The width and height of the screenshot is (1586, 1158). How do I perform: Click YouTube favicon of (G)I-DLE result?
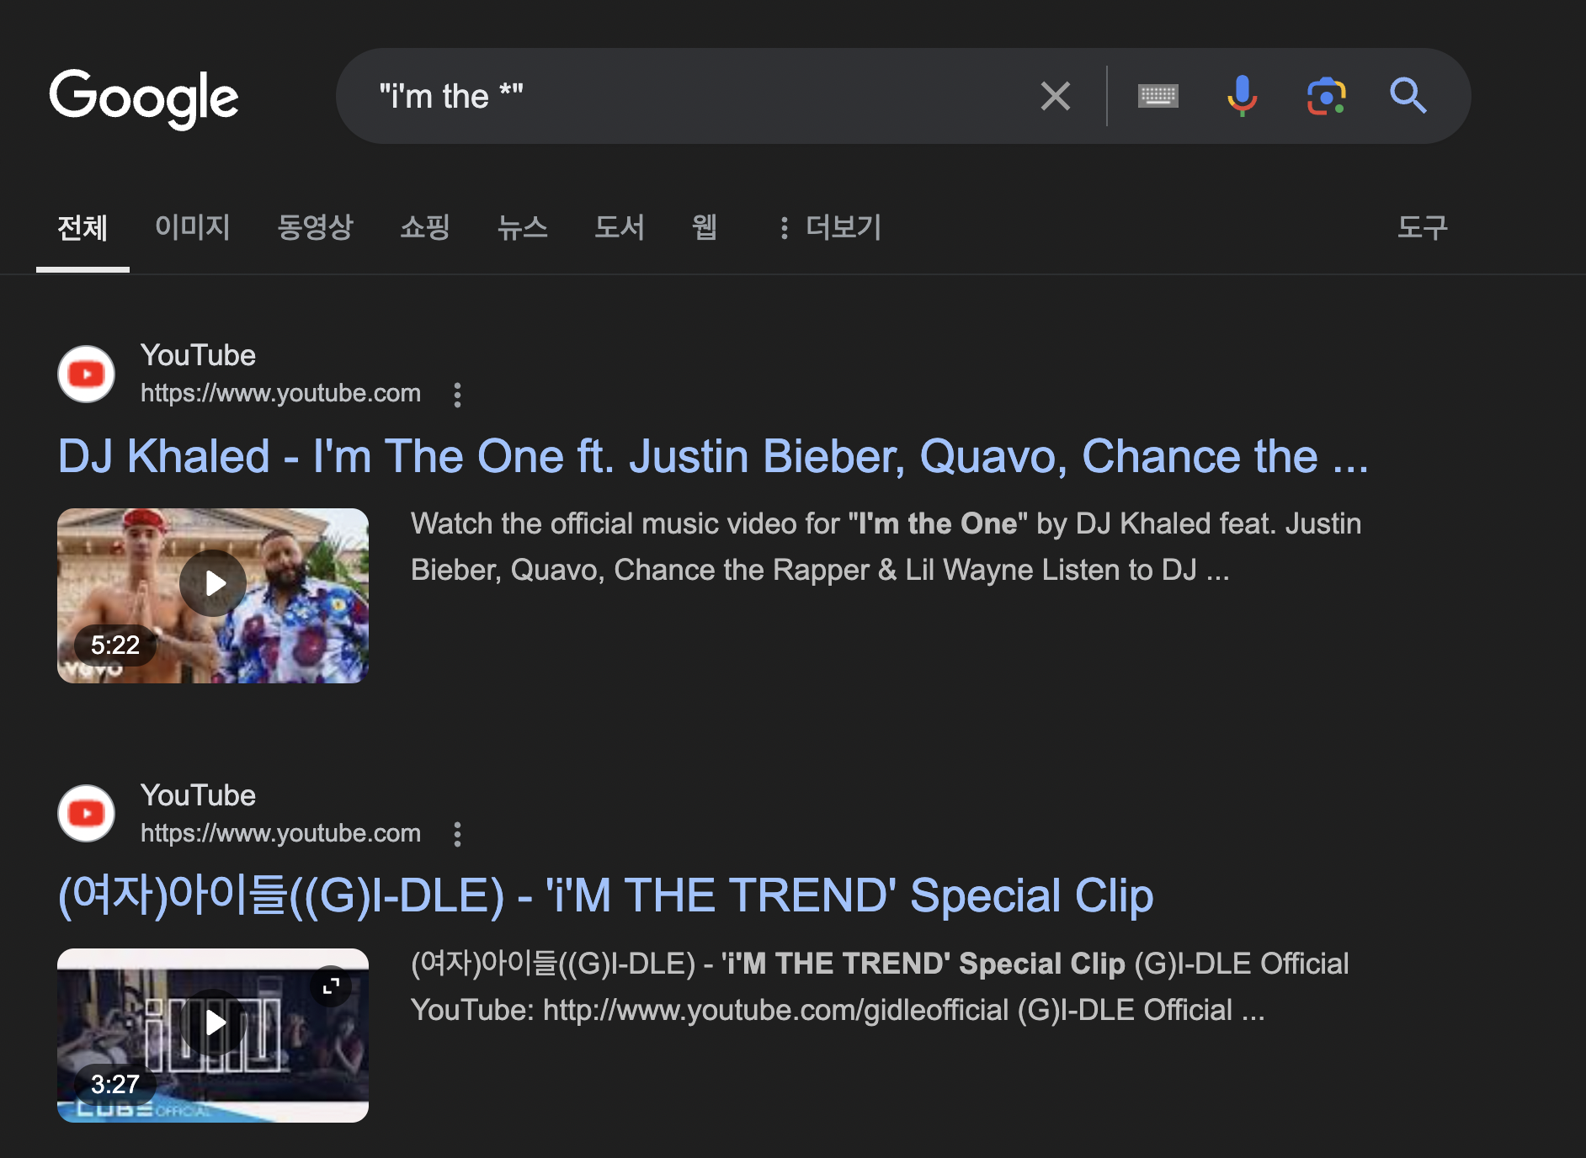[x=86, y=813]
